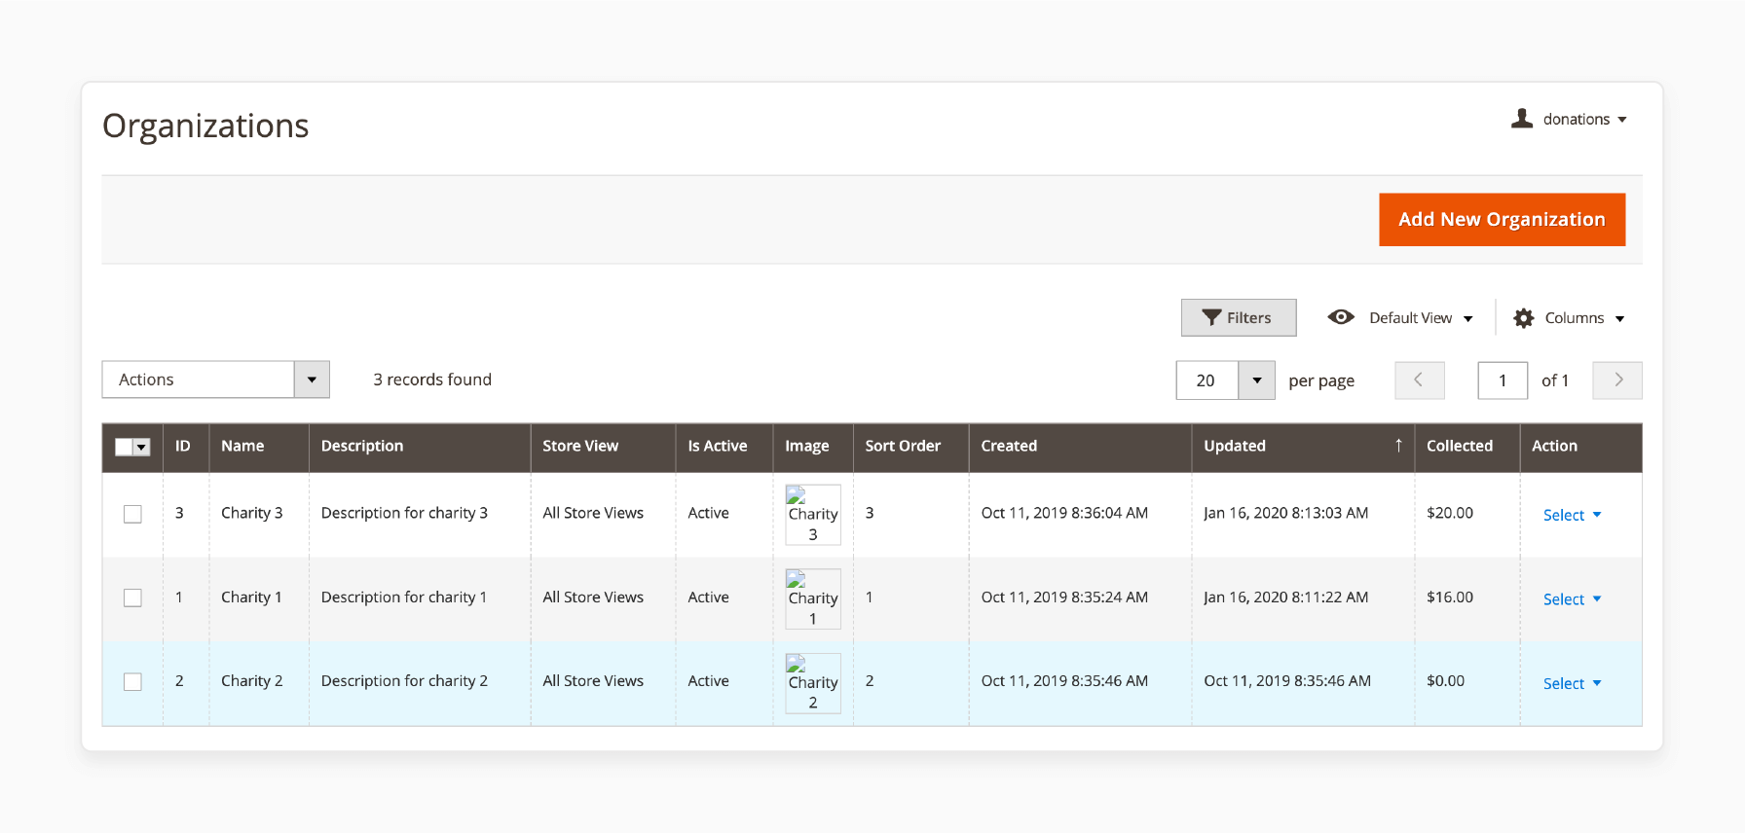Open the per page count dropdown arrow
This screenshot has width=1745, height=833.
pyautogui.click(x=1256, y=380)
